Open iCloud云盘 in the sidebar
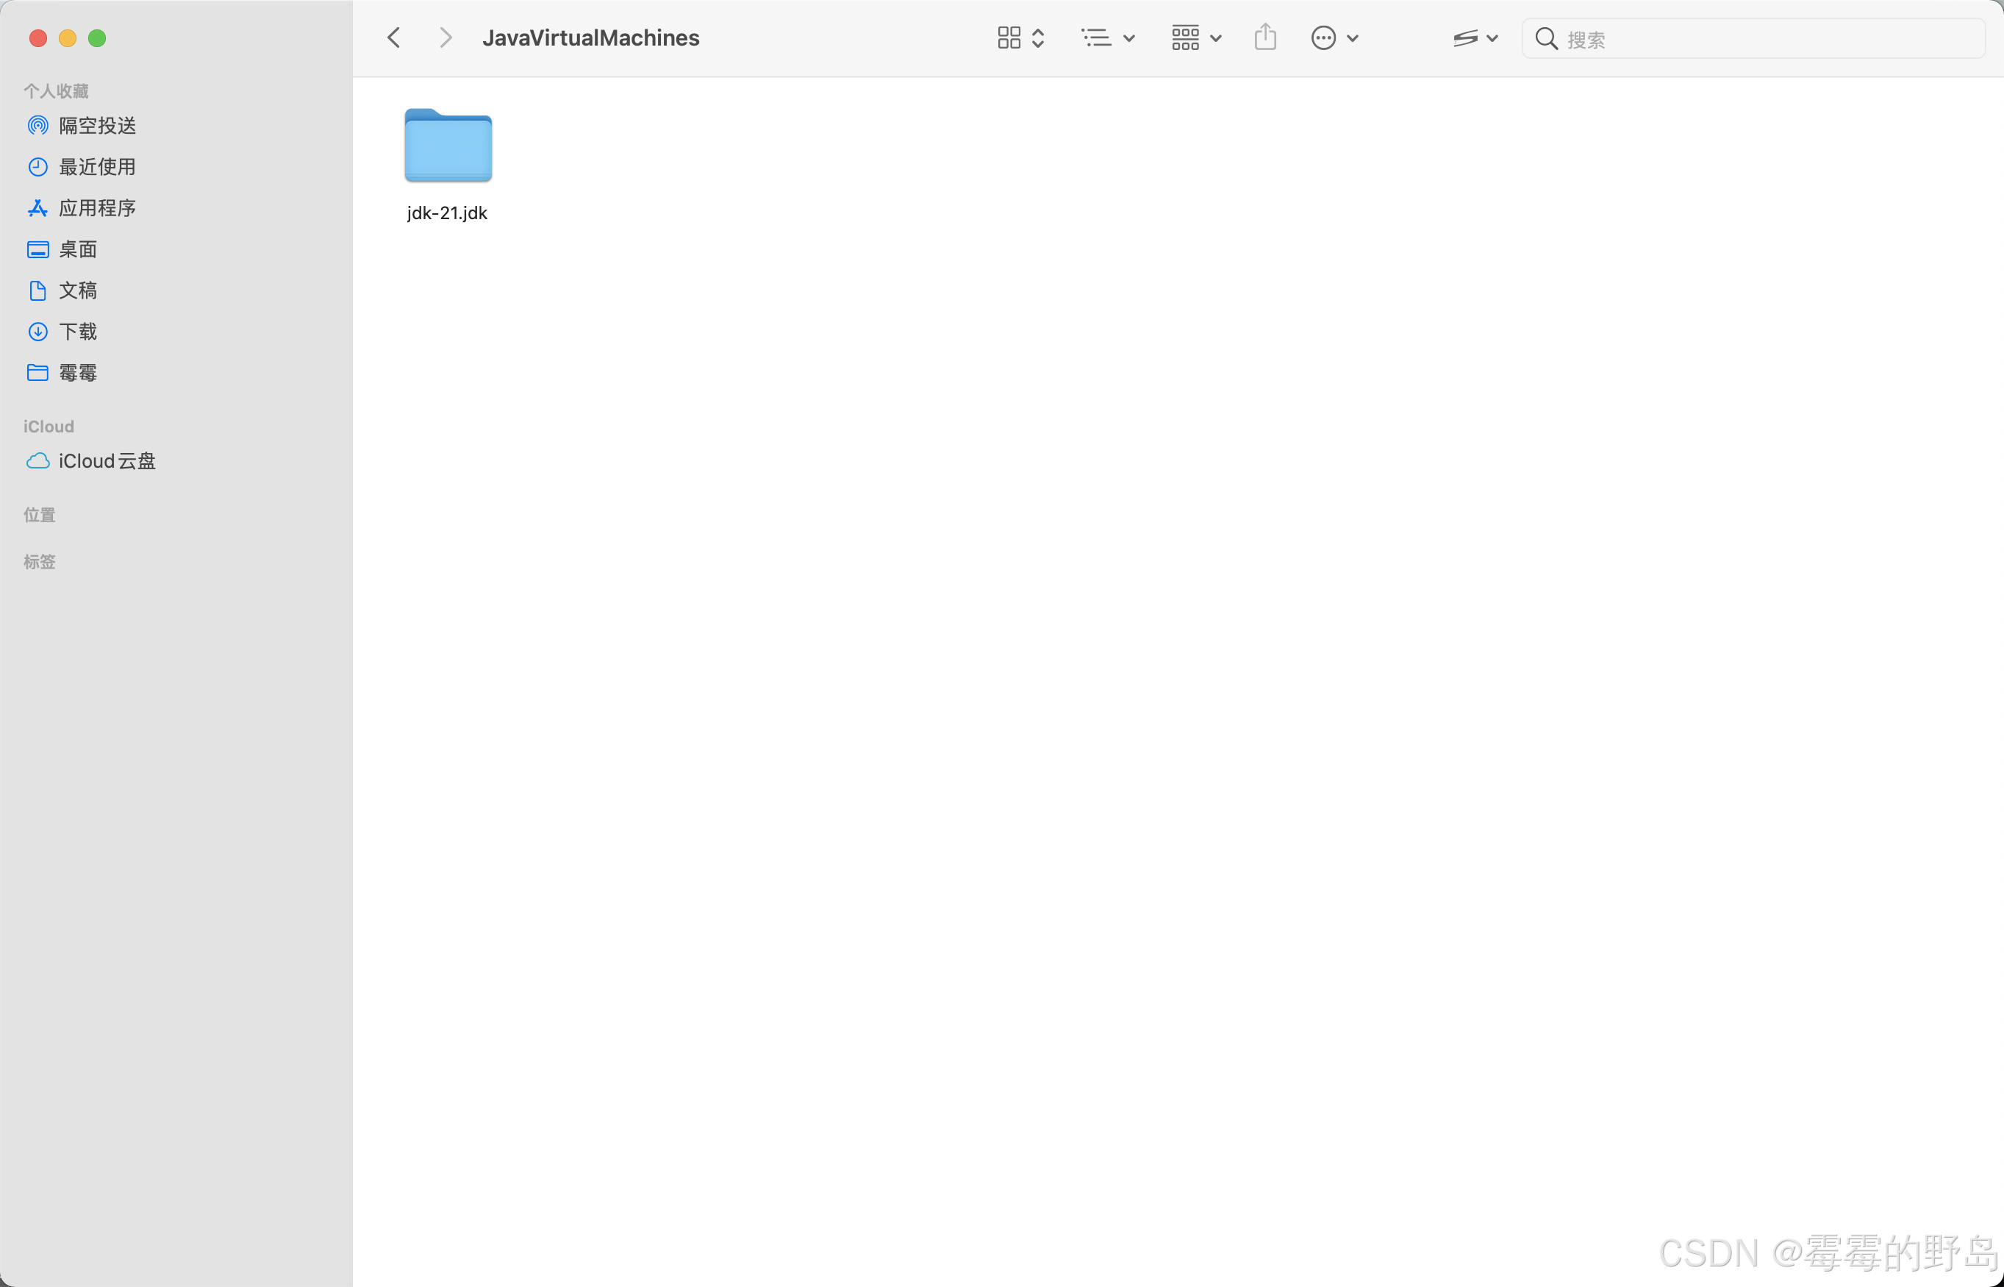This screenshot has height=1287, width=2004. 107,461
